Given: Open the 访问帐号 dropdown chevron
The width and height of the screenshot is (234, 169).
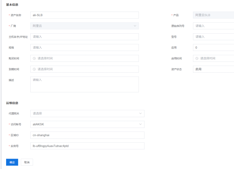Looking at the screenshot, I should pyautogui.click(x=140, y=124).
